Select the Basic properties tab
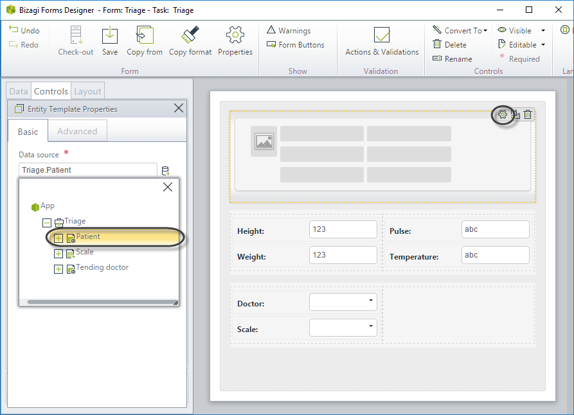 (28, 132)
